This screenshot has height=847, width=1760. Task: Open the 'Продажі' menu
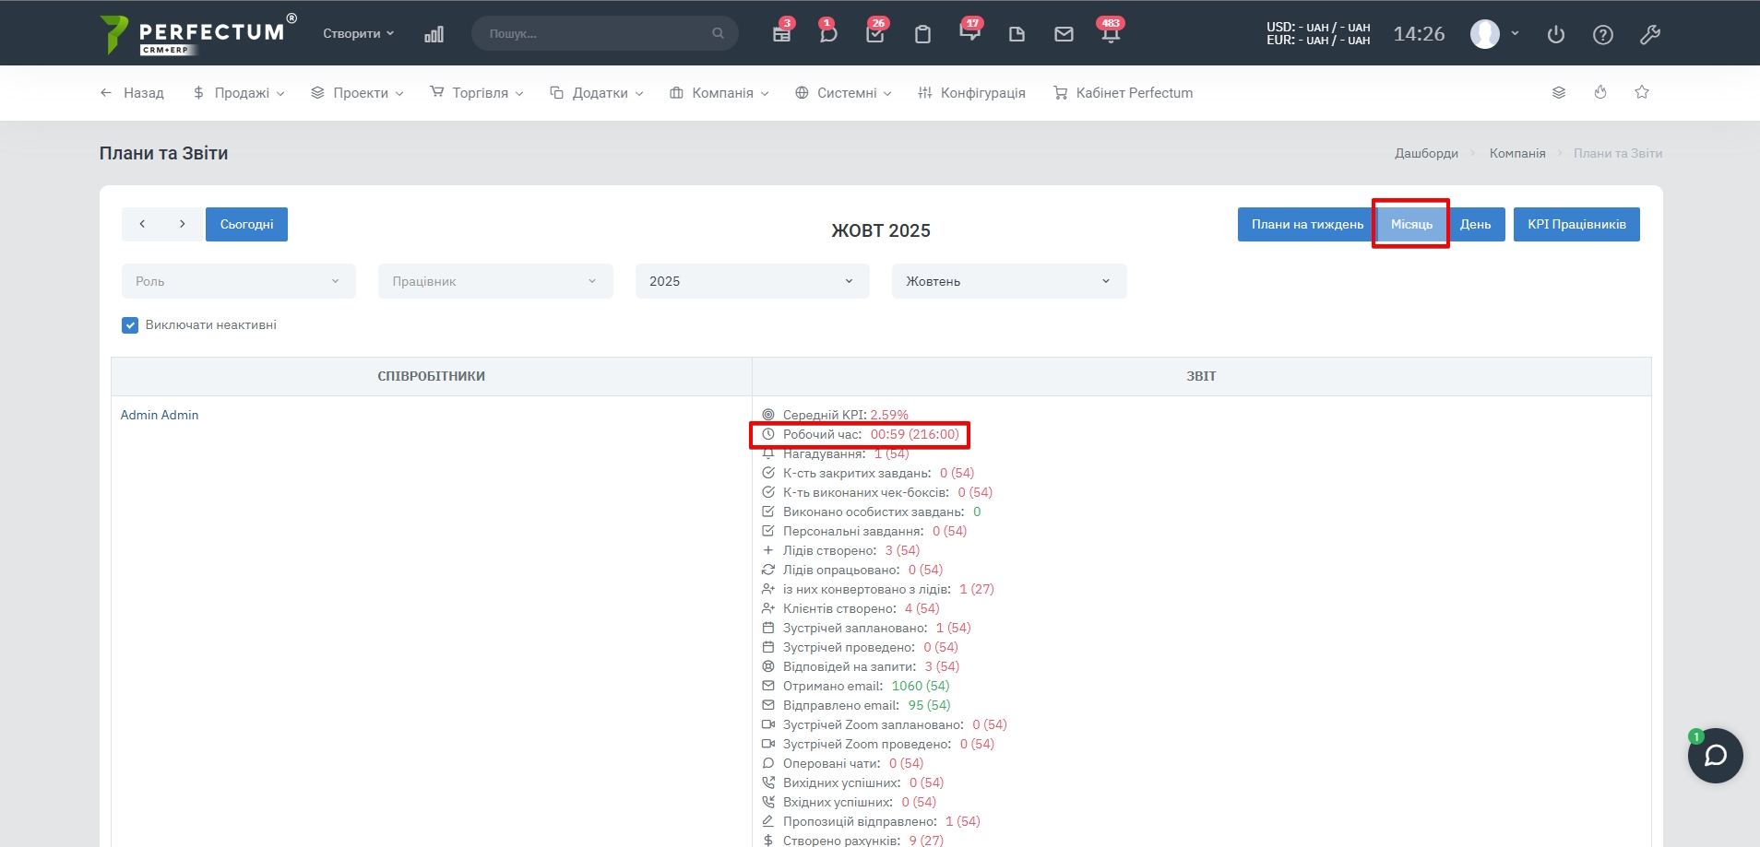[240, 93]
